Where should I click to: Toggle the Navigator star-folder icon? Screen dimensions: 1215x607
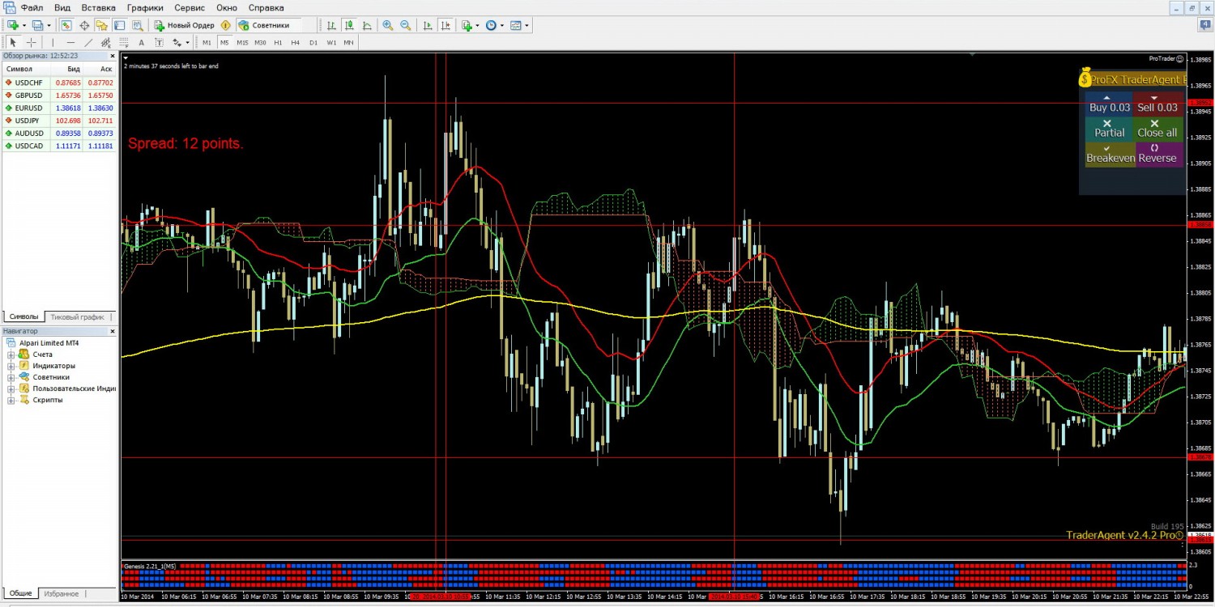coord(101,25)
